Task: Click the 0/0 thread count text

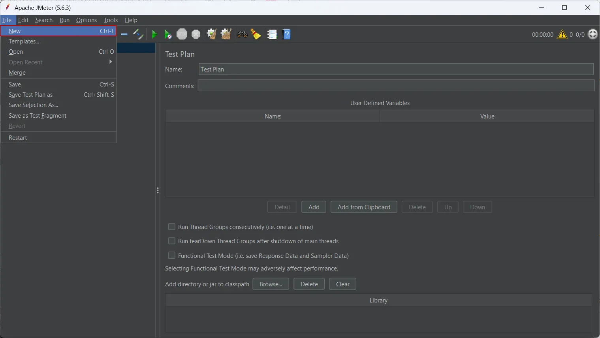Action: (580, 34)
